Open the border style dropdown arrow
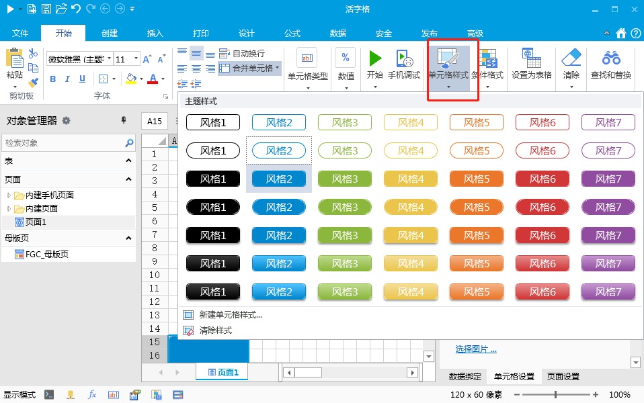Image resolution: width=644 pixels, height=403 pixels. [114, 79]
